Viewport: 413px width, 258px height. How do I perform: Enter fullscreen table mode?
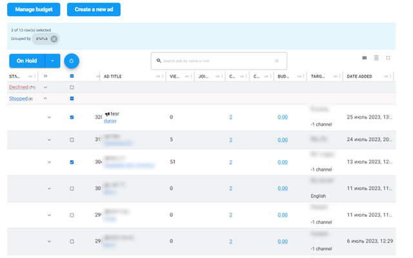(x=388, y=57)
